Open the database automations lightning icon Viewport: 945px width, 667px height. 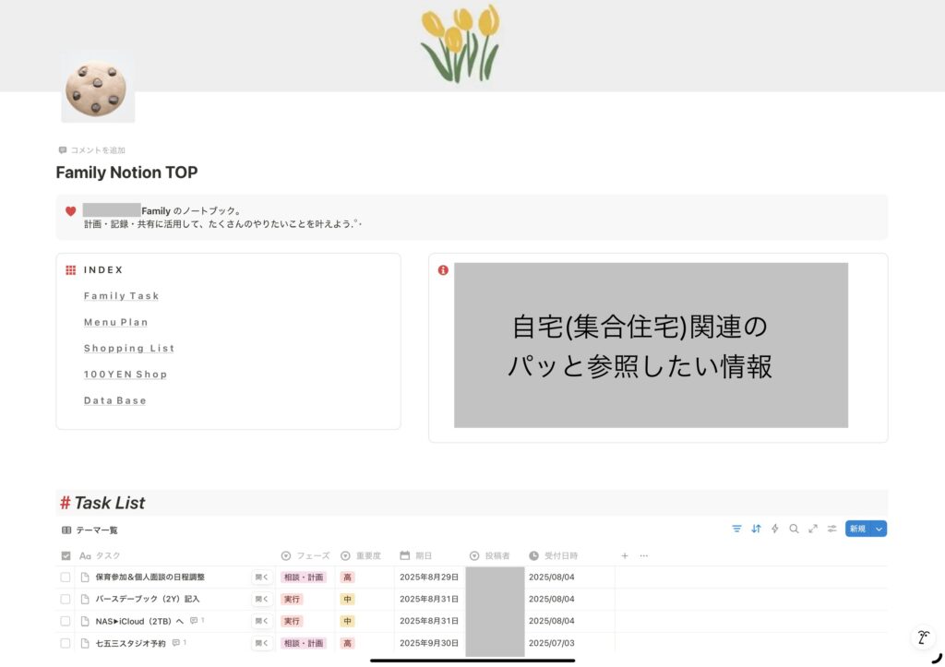pyautogui.click(x=776, y=530)
